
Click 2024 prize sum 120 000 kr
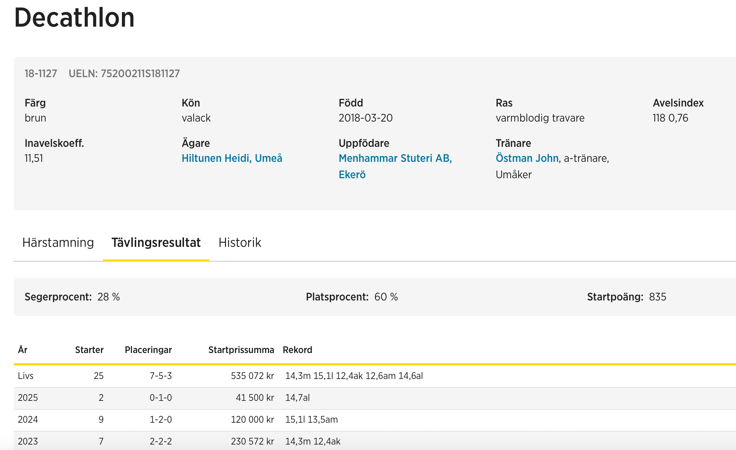[x=252, y=419]
